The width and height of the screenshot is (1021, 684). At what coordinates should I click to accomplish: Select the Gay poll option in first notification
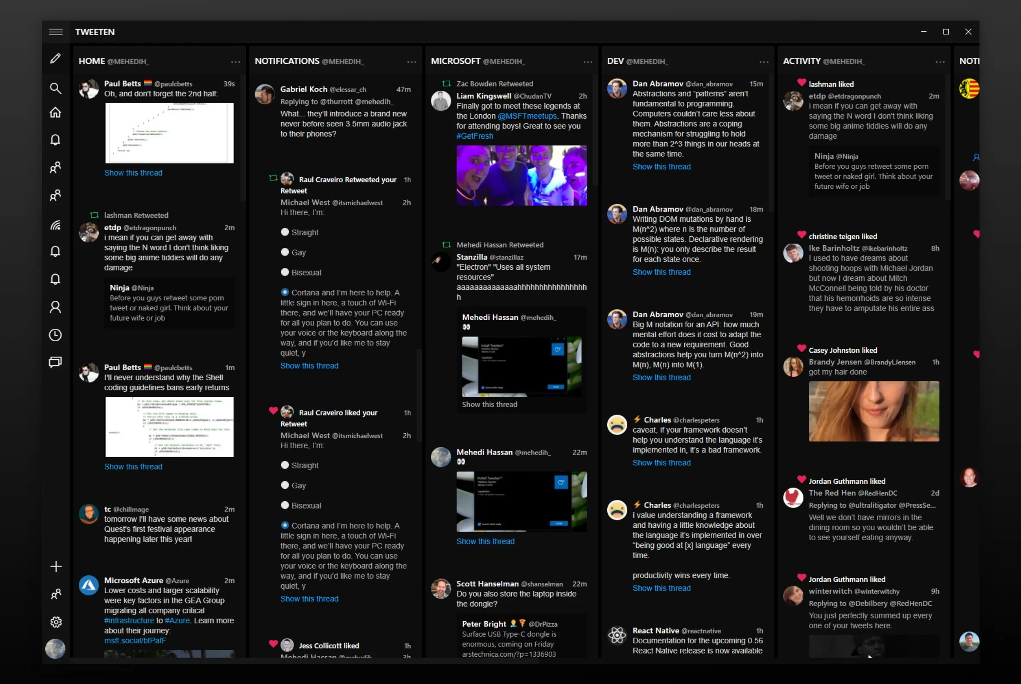coord(285,252)
